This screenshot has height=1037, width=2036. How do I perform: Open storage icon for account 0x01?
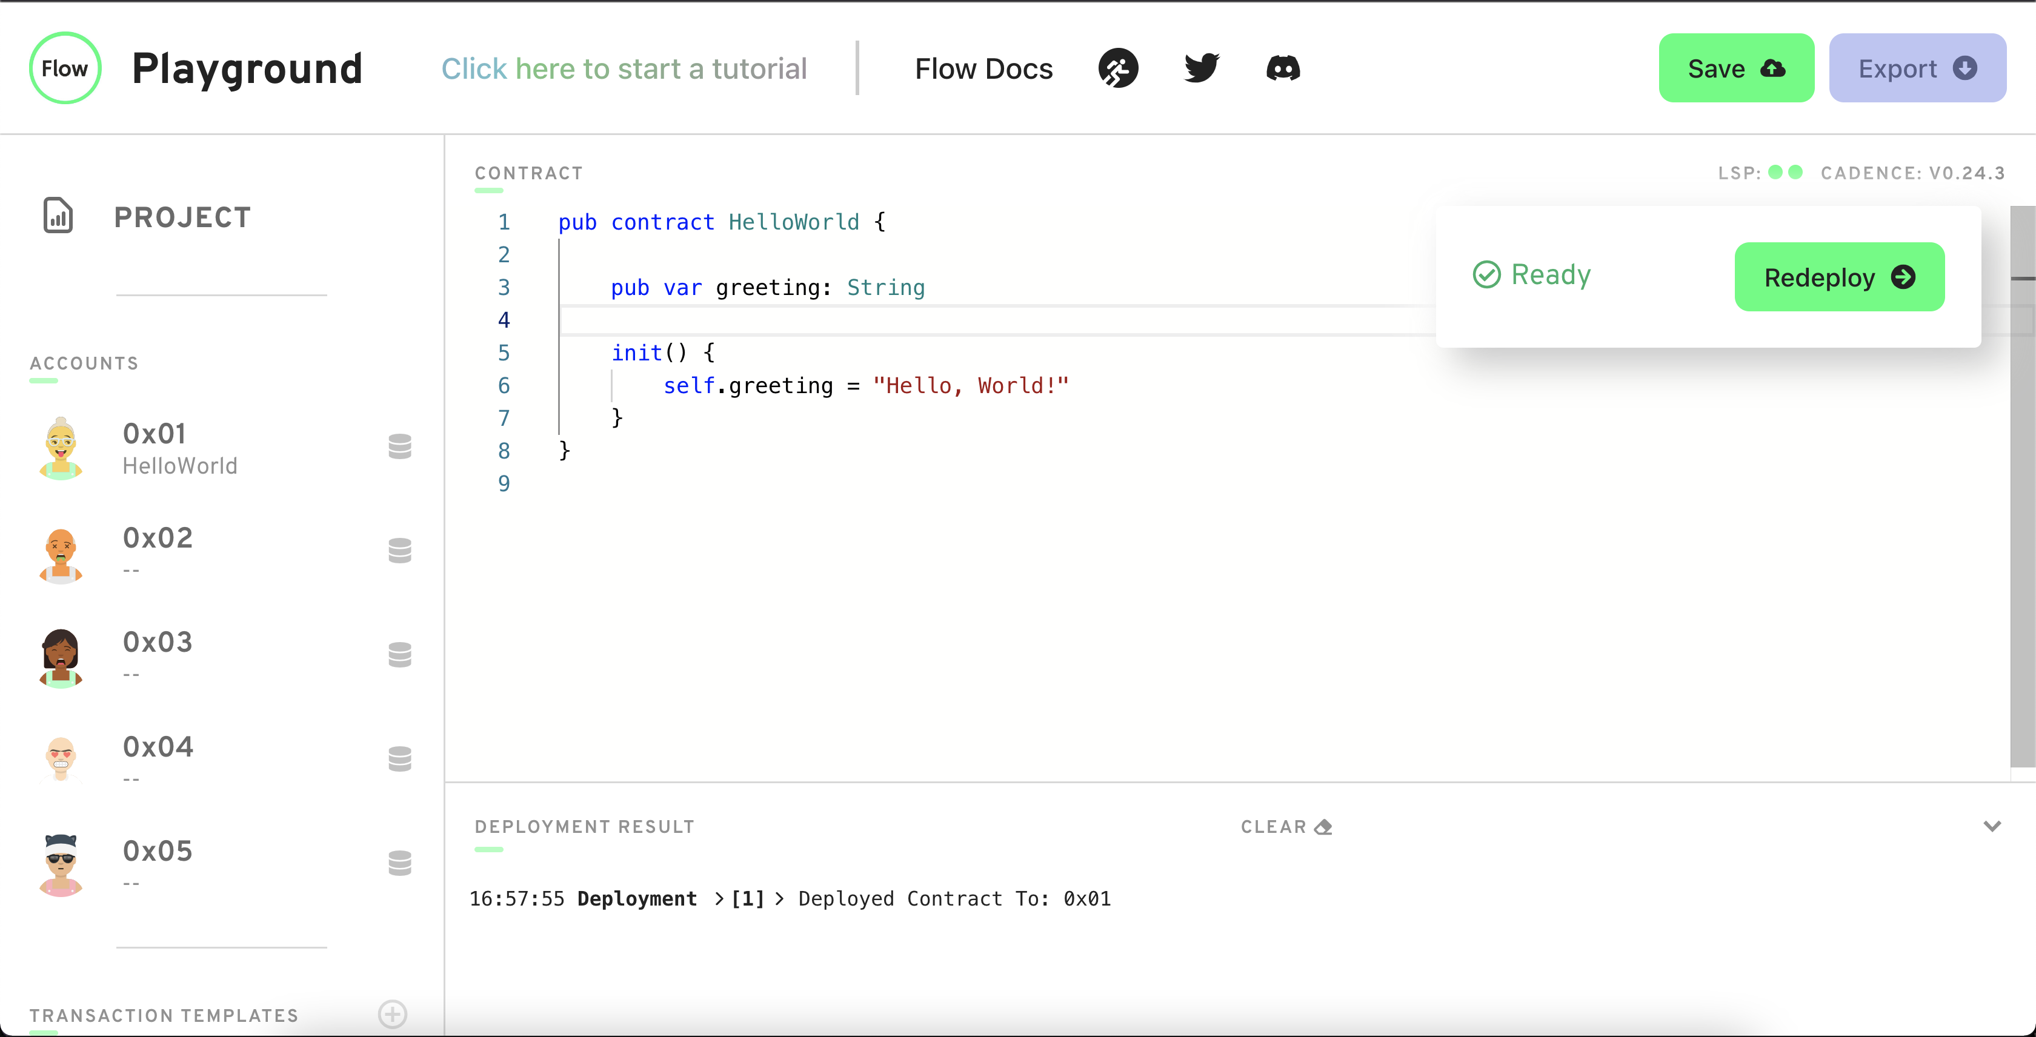click(400, 446)
